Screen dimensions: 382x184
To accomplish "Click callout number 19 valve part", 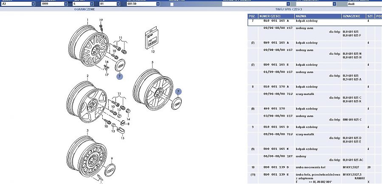I will coord(101,20).
